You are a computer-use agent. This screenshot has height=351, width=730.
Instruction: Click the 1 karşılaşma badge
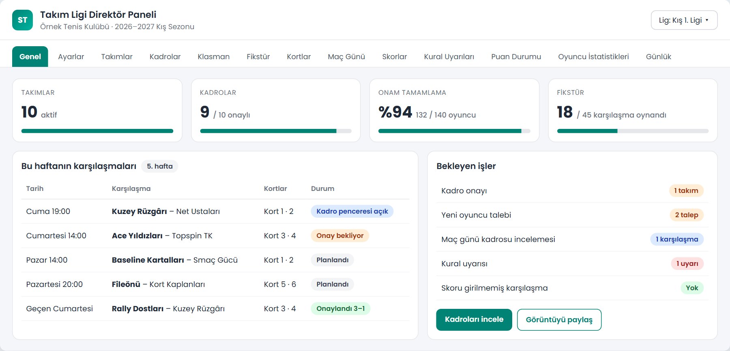click(x=677, y=239)
